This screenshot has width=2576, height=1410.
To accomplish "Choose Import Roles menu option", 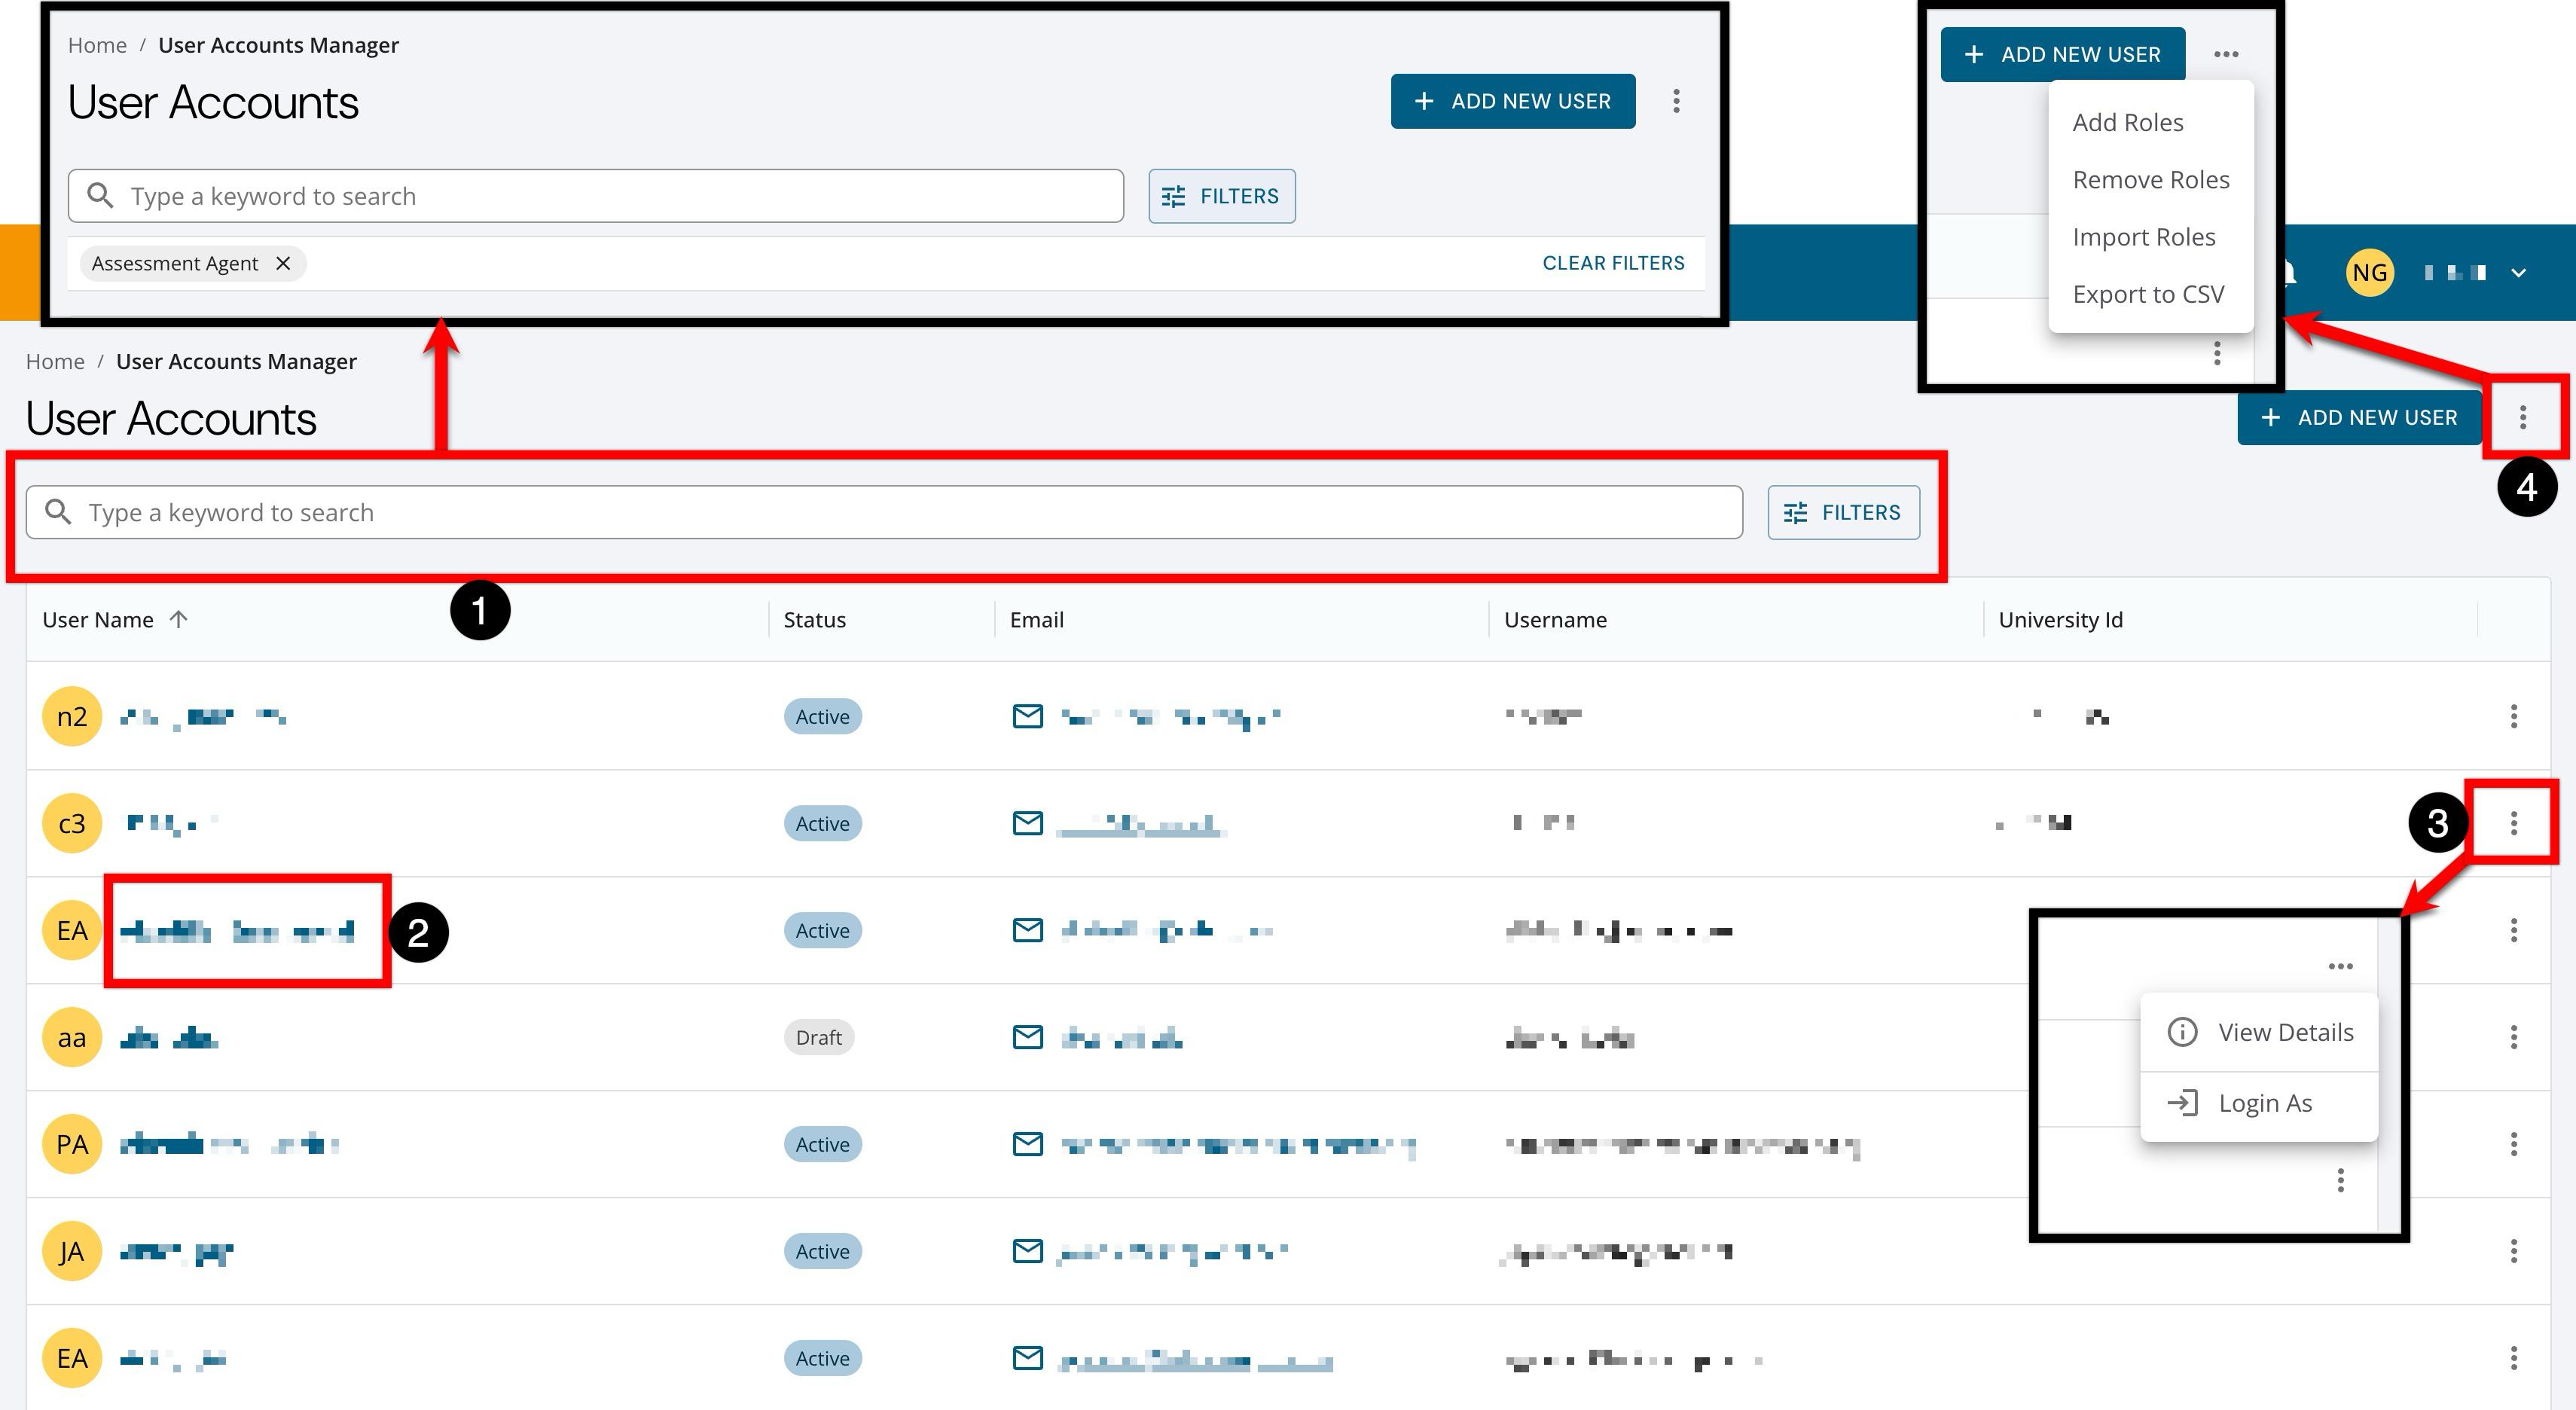I will (x=2143, y=237).
